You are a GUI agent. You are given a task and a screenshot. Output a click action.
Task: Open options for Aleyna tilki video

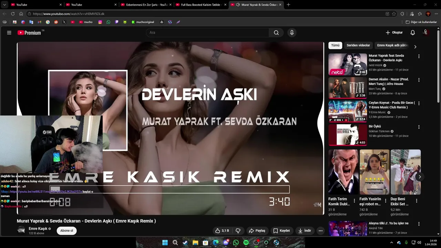click(x=419, y=224)
